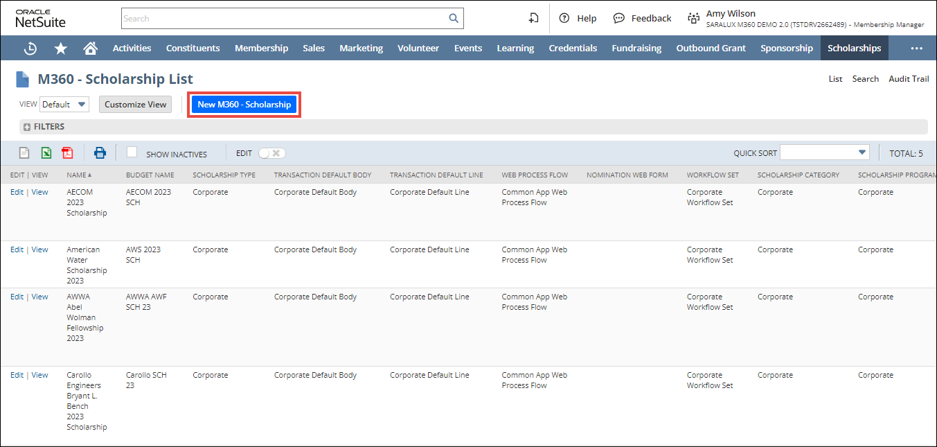Toggle the inline Edit switch
Viewport: 937px width, 447px height.
pyautogui.click(x=271, y=153)
